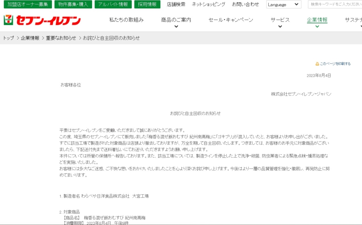Click the このページを印刷する link
The width and height of the screenshot is (362, 225).
click(335, 64)
